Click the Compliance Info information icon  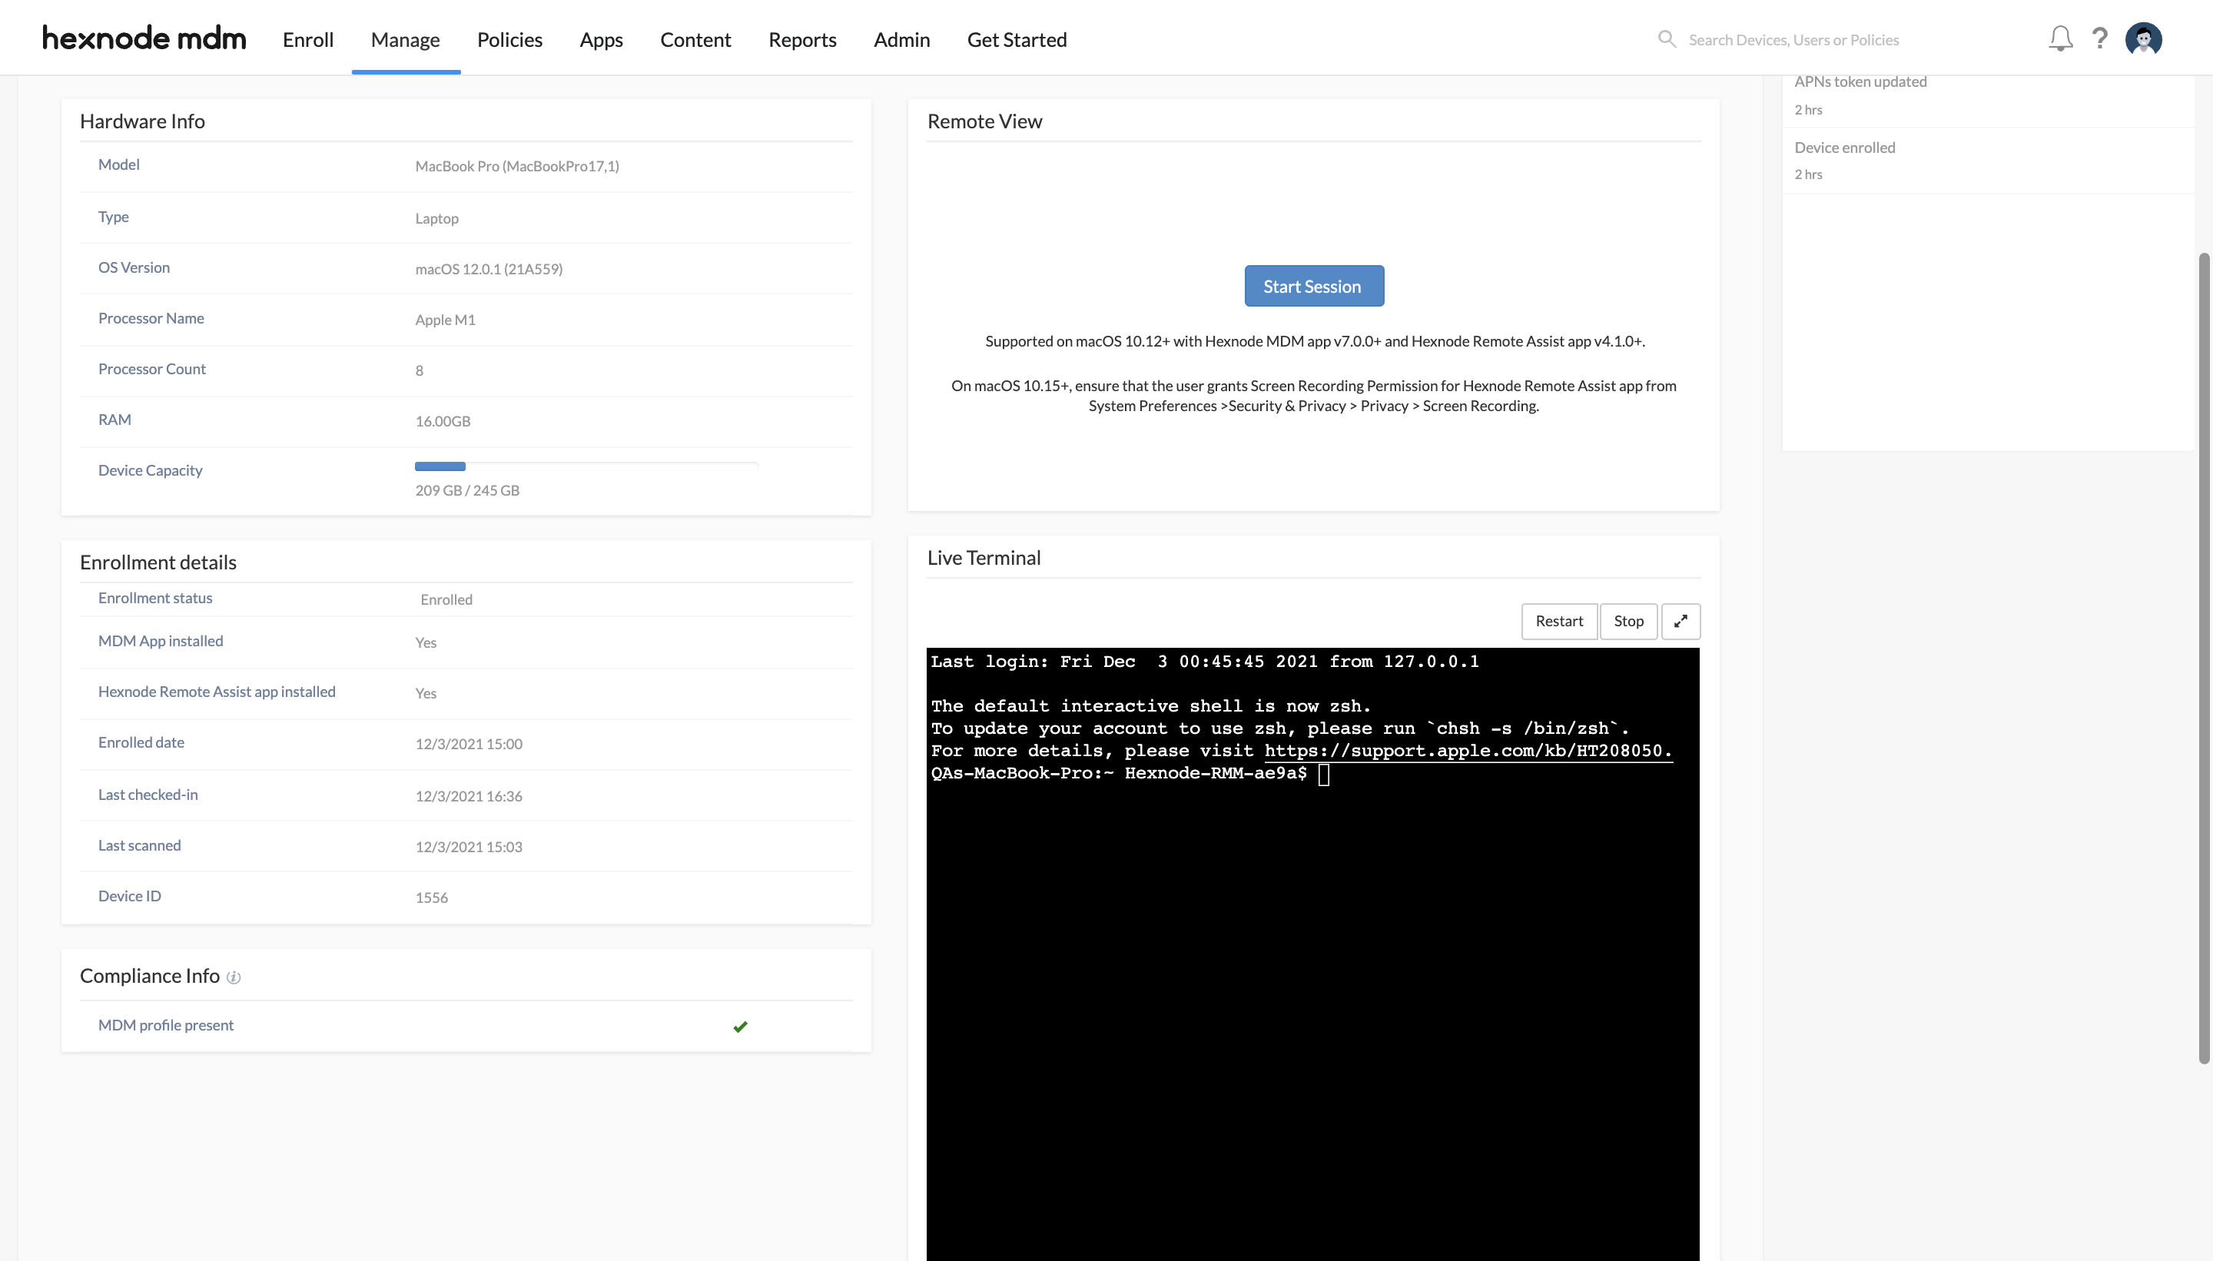tap(234, 977)
